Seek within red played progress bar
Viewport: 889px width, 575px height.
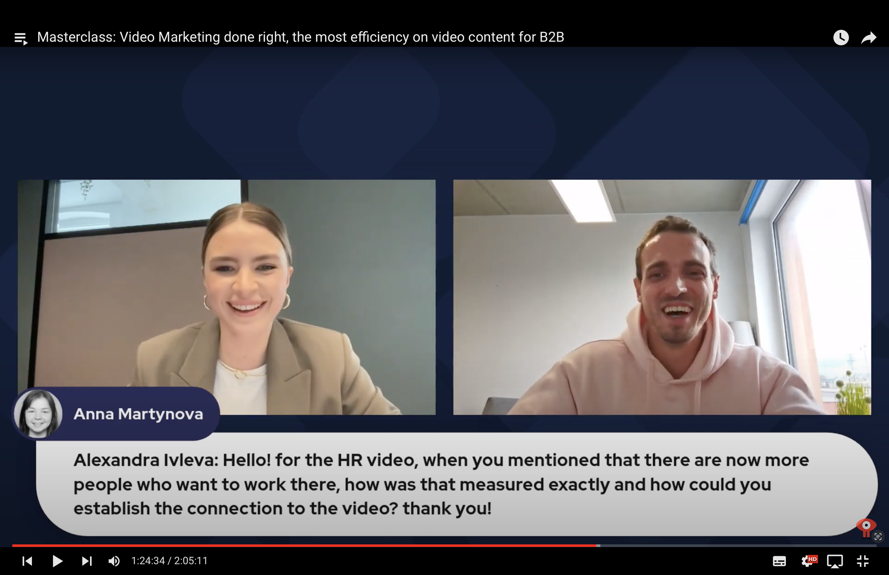299,546
